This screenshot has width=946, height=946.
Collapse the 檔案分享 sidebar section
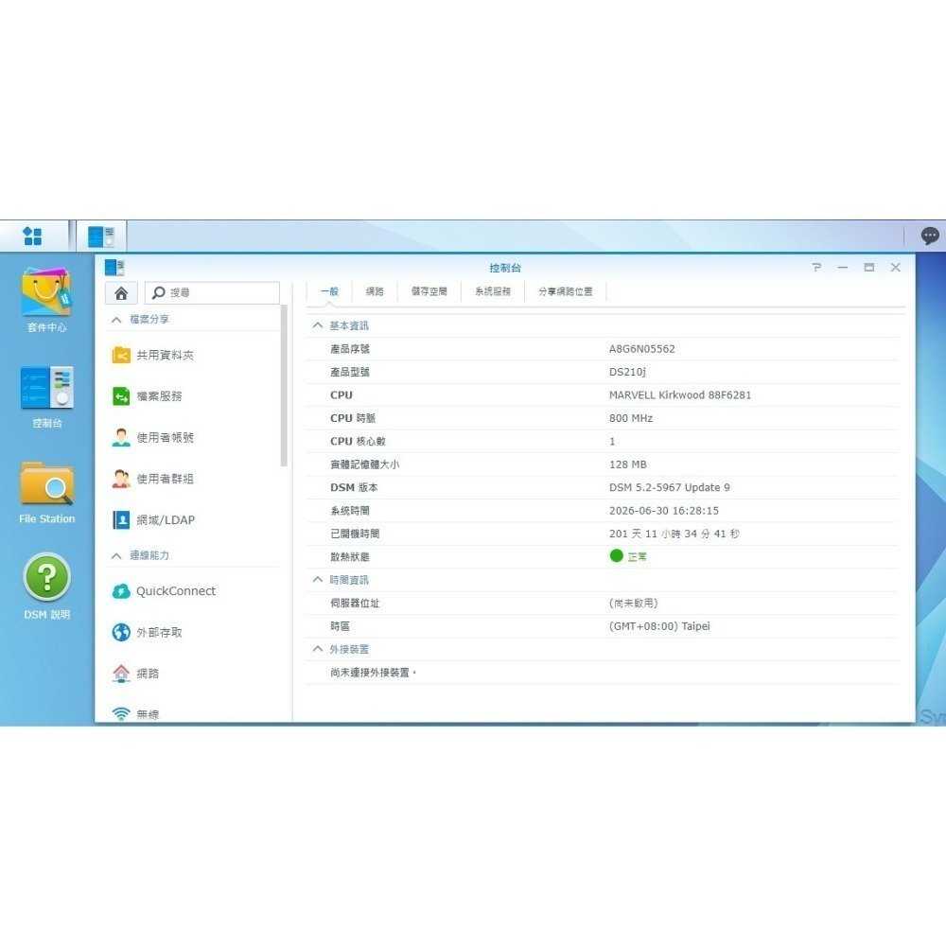116,320
